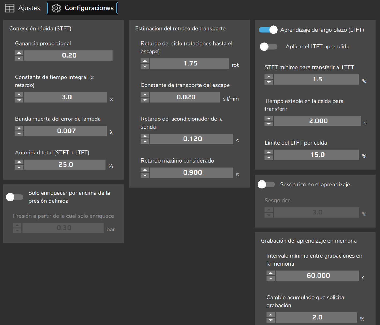Click the Ganancia proporcional value field 0.20
Image resolution: width=380 pixels, height=325 pixels.
[x=68, y=55]
